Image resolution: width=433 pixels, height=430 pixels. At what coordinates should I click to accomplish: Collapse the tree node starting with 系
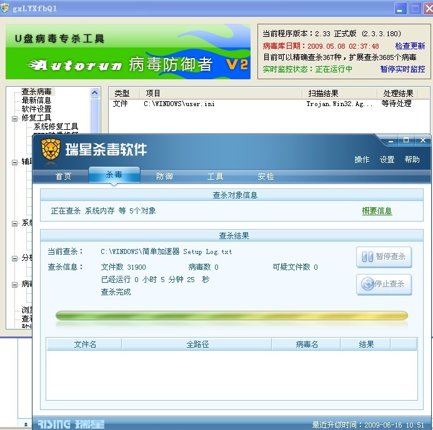click(14, 223)
